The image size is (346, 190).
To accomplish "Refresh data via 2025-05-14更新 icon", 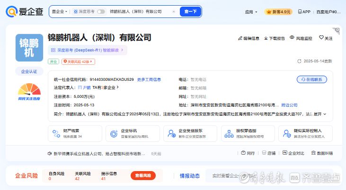I will (299, 61).
